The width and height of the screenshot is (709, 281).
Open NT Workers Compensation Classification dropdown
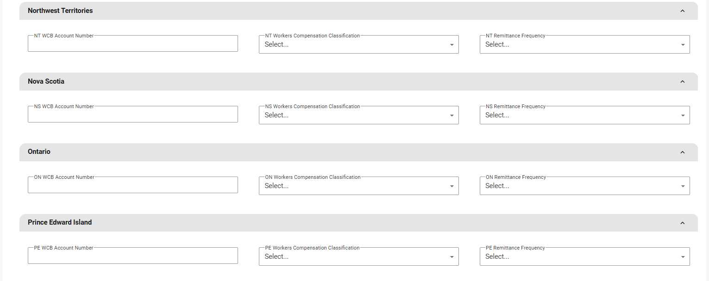pos(358,45)
